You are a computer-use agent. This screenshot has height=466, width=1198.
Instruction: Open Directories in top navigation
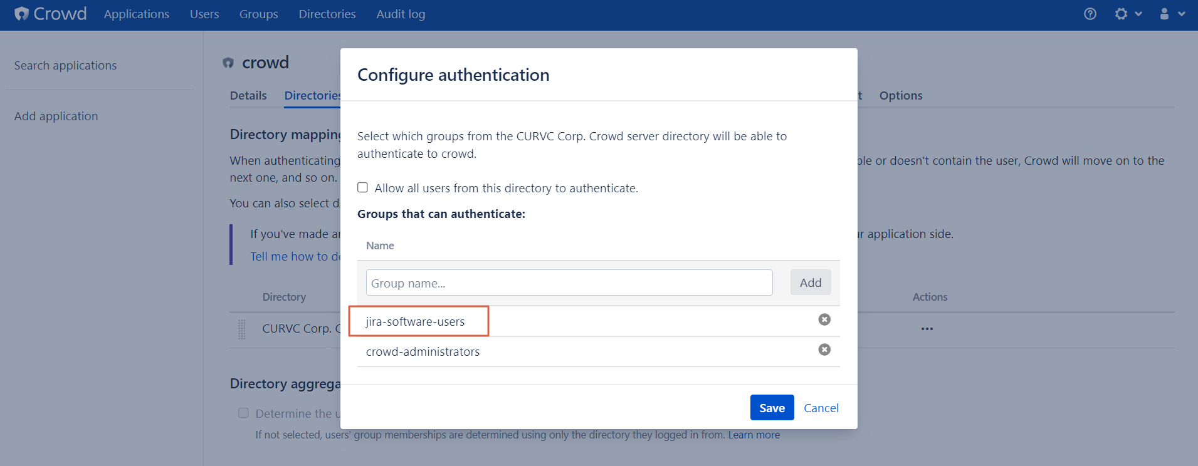pyautogui.click(x=327, y=14)
